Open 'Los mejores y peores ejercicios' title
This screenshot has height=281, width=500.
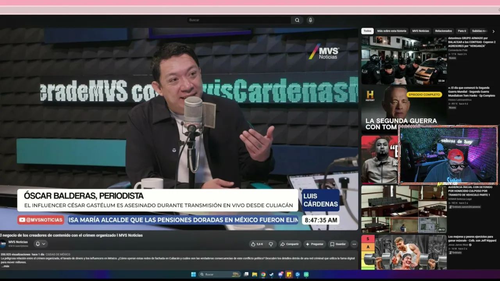(x=473, y=238)
